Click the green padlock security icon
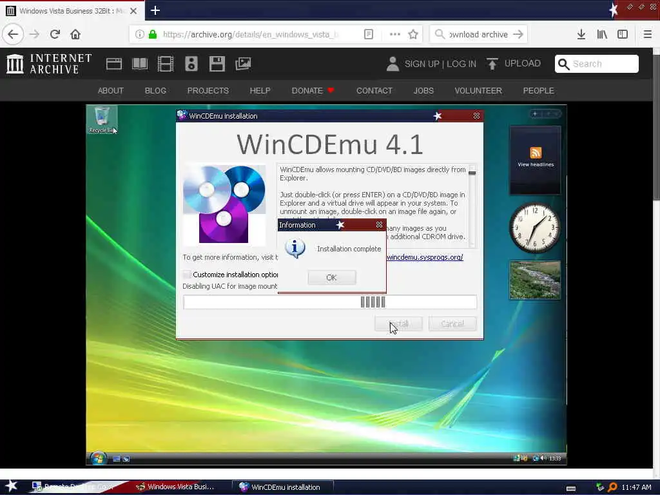The height and width of the screenshot is (495, 660). tap(153, 34)
